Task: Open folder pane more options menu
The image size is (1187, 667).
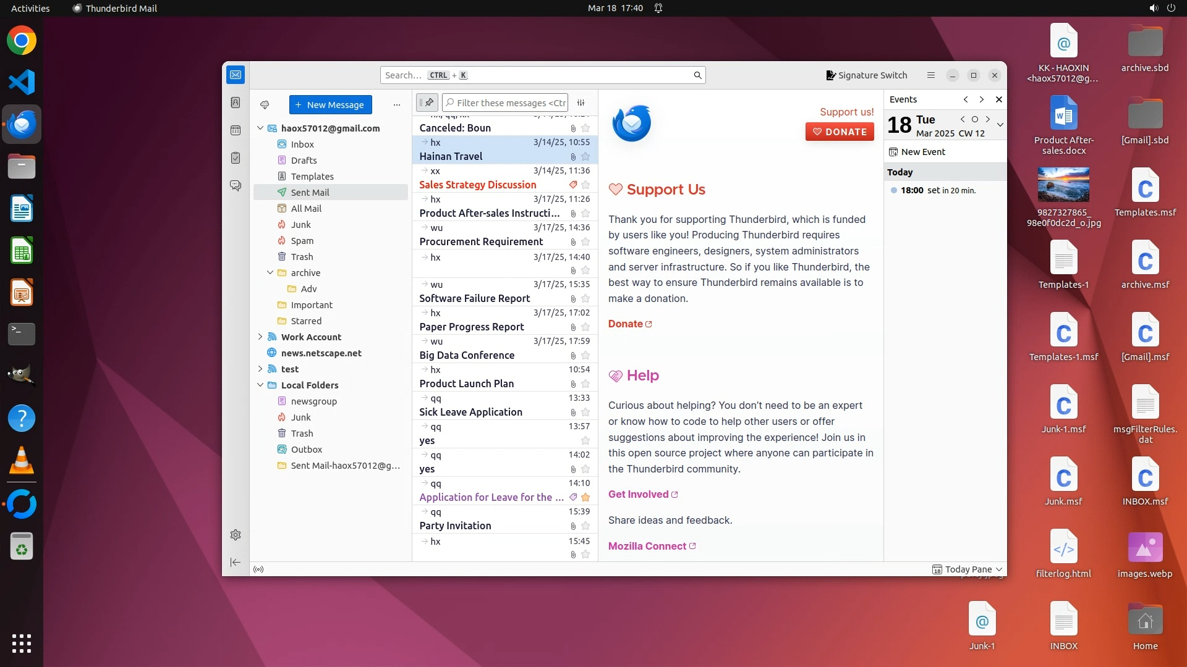Action: pos(396,105)
